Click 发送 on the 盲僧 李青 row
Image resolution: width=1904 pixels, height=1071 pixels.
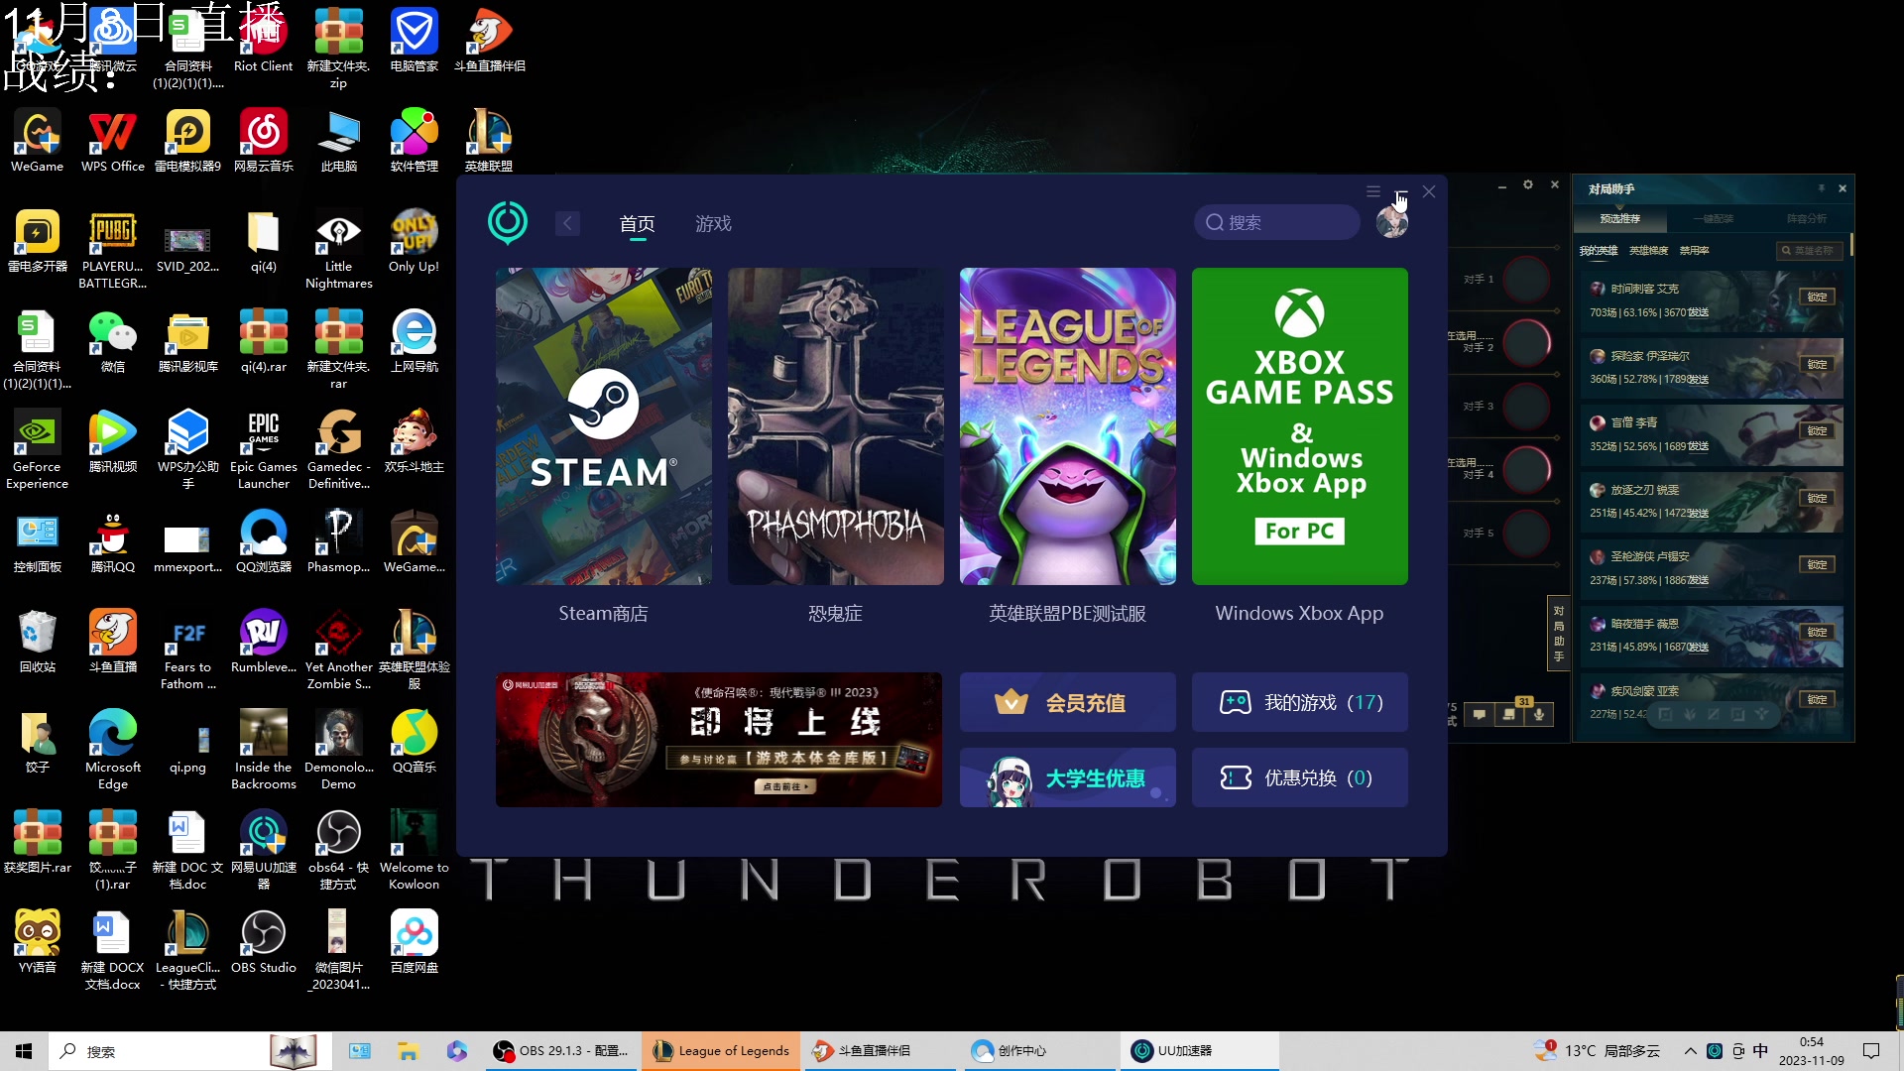tap(1699, 446)
